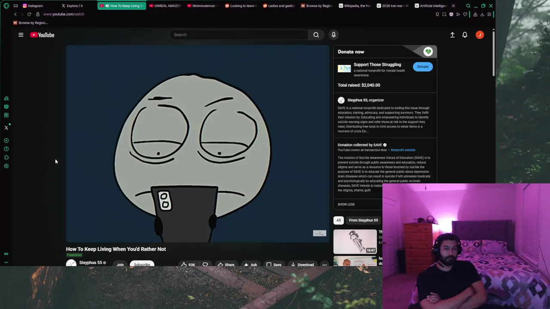
Task: Open the Browse by Region bookmark
Action: pyautogui.click(x=30, y=23)
